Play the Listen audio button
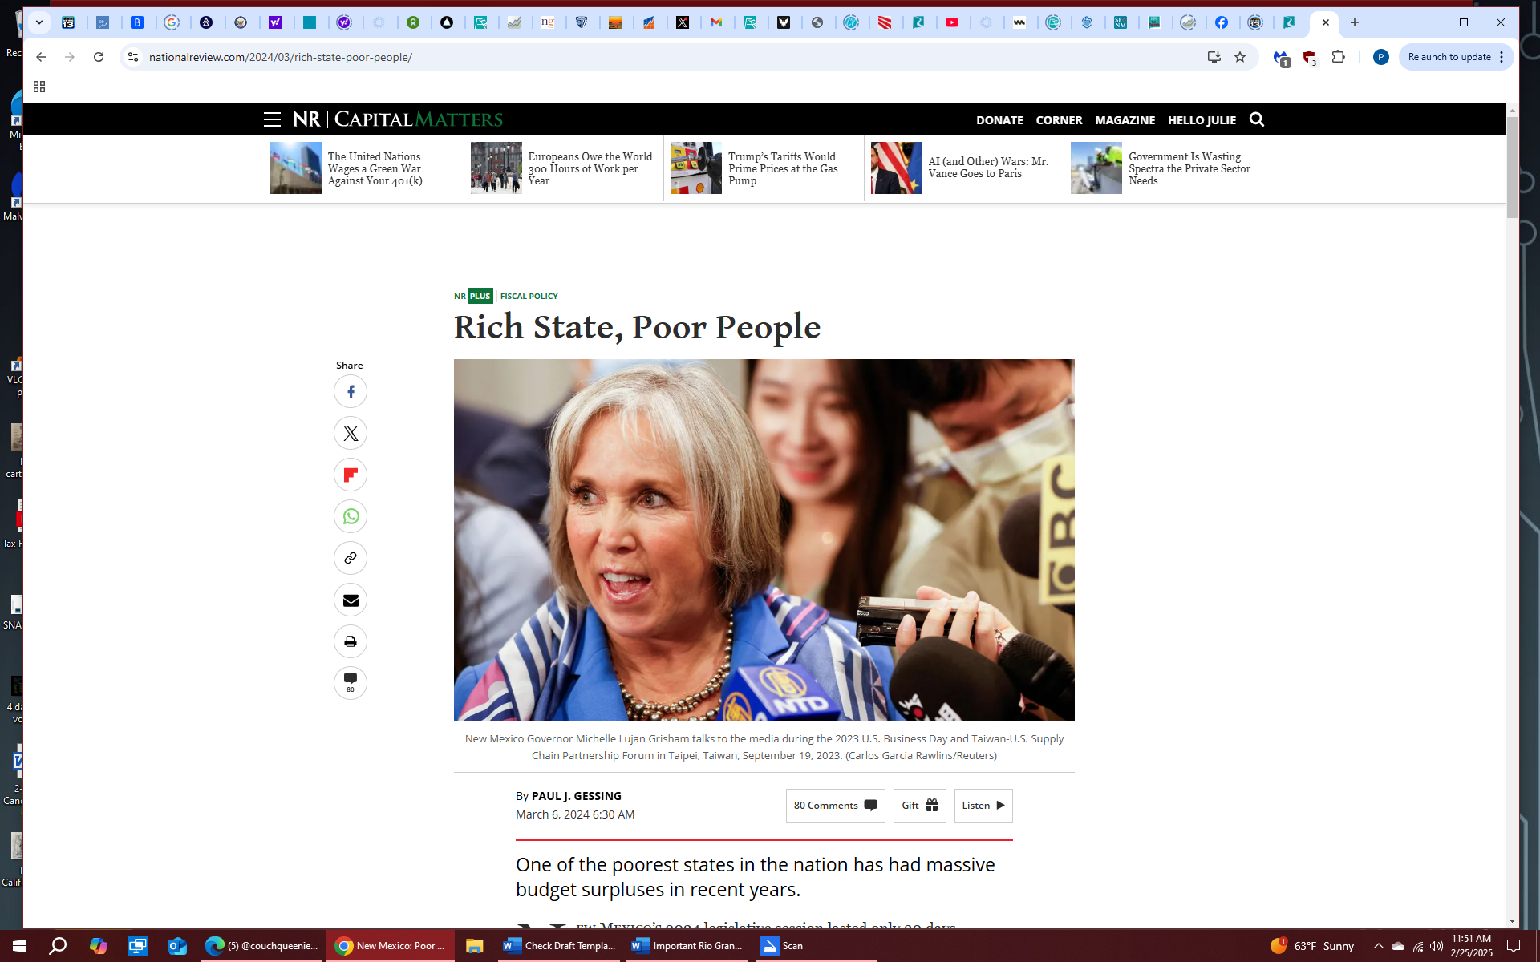The image size is (1540, 962). [983, 806]
